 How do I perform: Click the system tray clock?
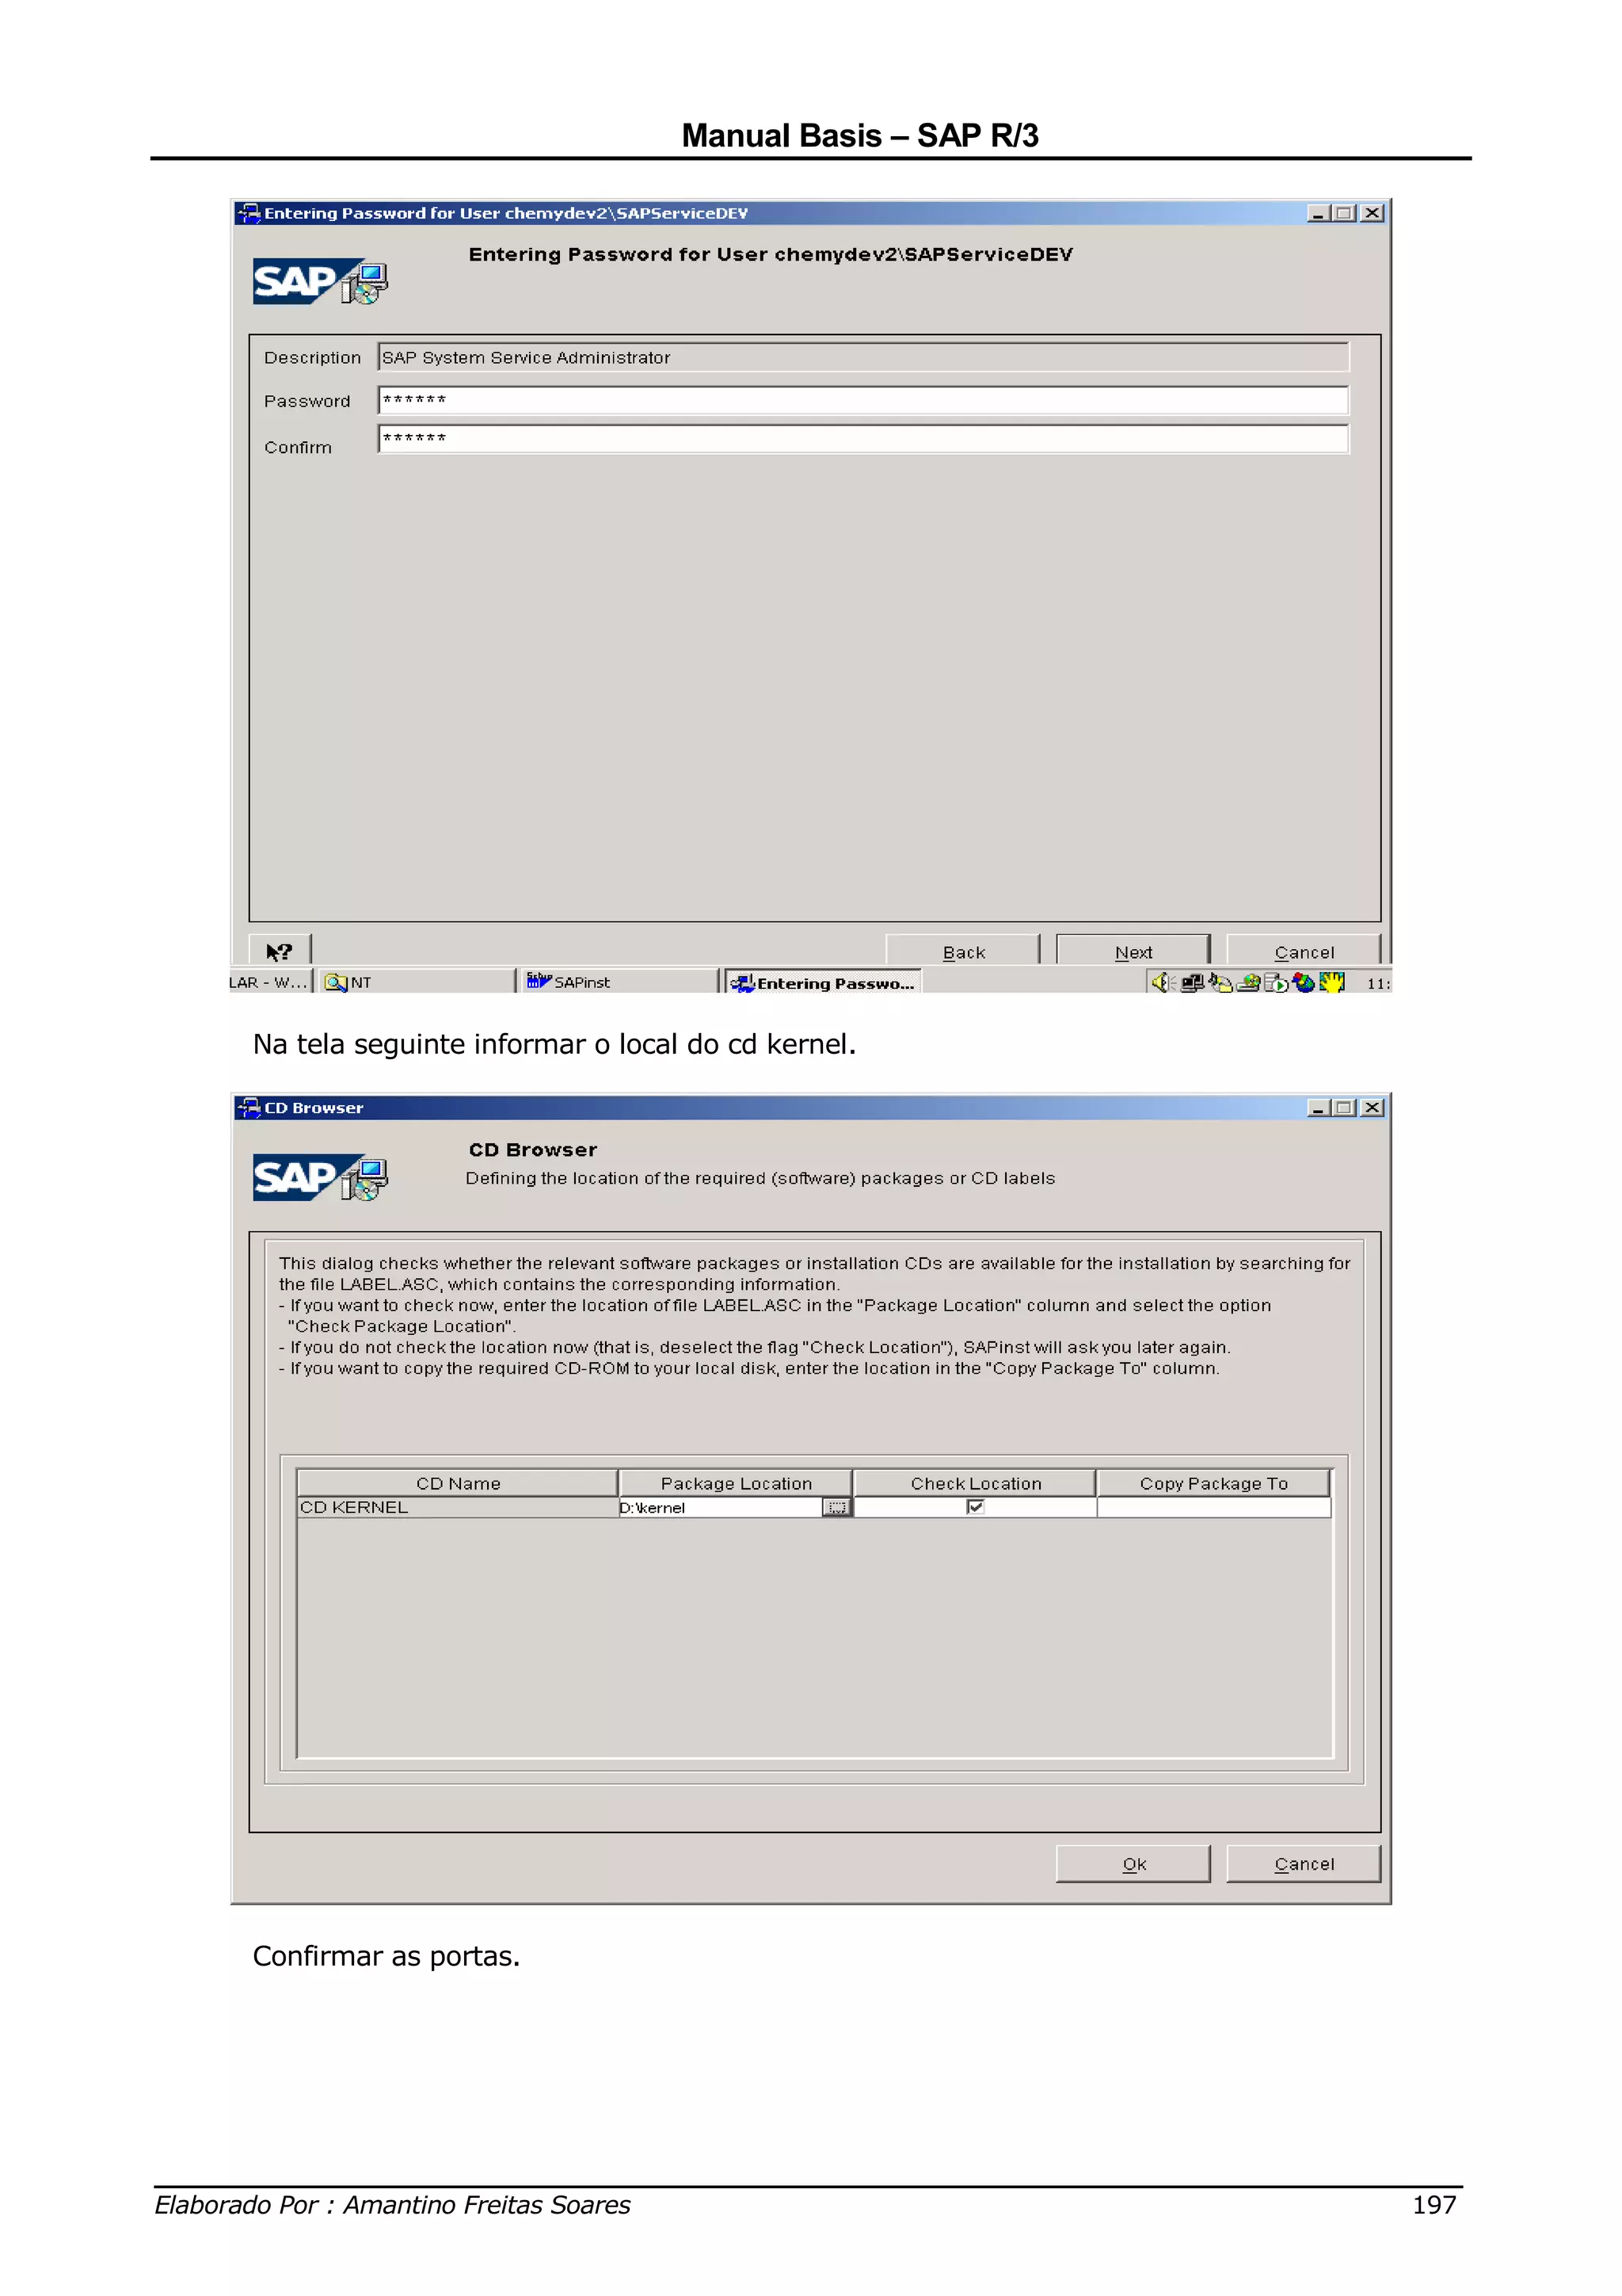1378,983
